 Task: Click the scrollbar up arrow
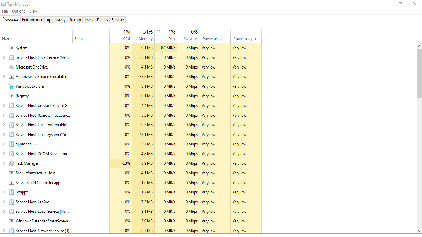pyautogui.click(x=419, y=46)
